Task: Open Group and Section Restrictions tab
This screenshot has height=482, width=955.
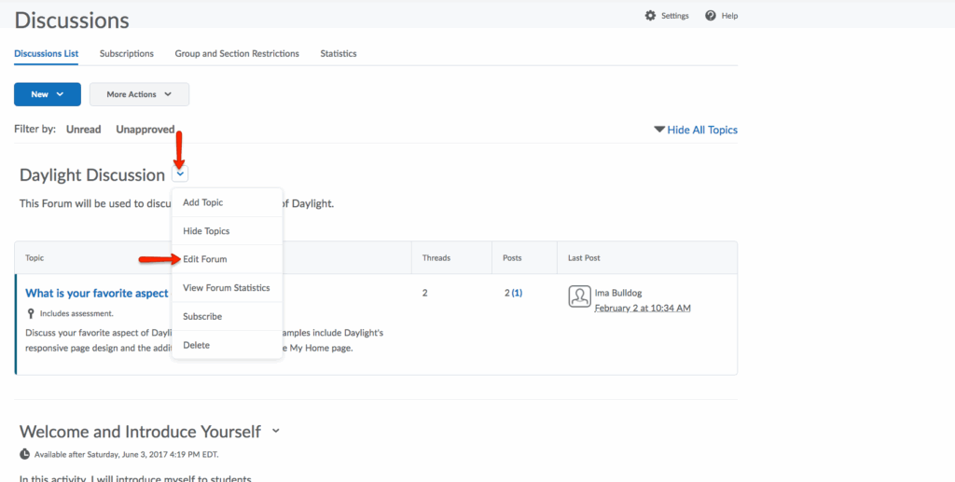Action: pyautogui.click(x=237, y=53)
